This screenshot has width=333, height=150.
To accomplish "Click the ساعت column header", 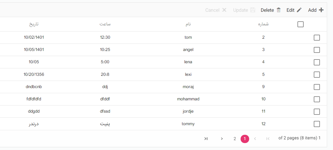I will click(105, 24).
